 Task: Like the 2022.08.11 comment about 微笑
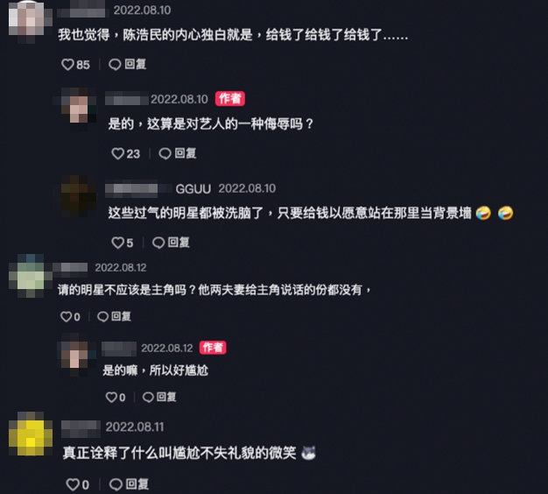(x=73, y=484)
